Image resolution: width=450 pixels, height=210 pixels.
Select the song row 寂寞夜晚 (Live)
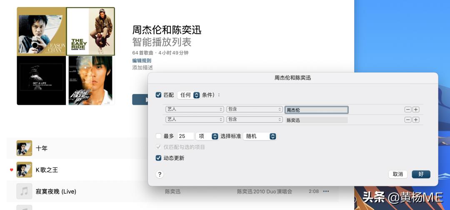click(172, 191)
